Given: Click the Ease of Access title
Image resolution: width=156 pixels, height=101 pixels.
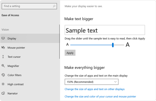Looking at the screenshot, I should 10,15.
